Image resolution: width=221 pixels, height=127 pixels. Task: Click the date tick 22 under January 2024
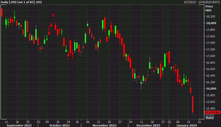tap(199, 122)
